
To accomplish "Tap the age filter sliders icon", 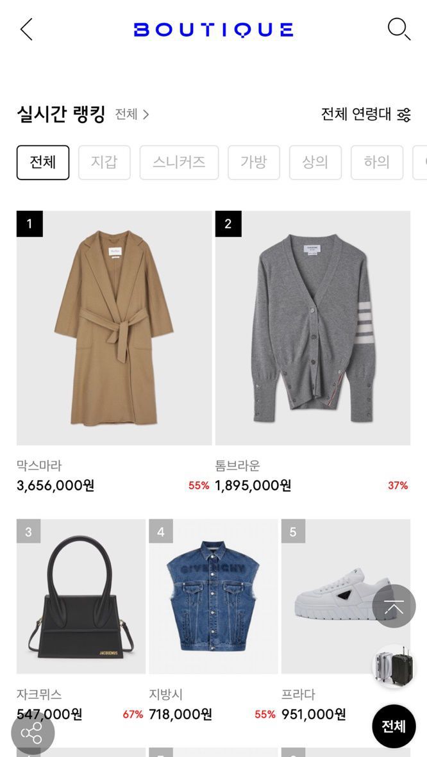I will pos(403,115).
